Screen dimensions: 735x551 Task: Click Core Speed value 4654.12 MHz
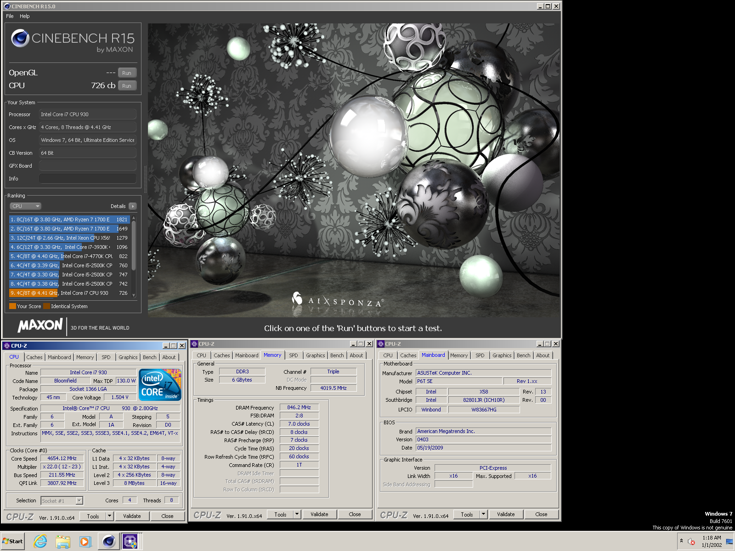point(62,458)
